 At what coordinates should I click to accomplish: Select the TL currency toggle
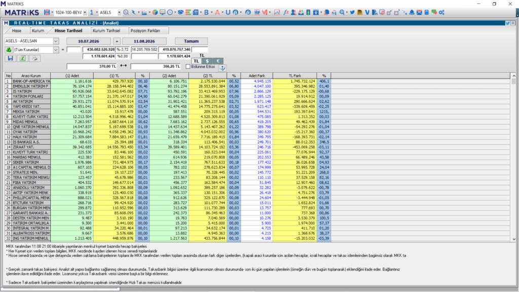click(x=196, y=61)
